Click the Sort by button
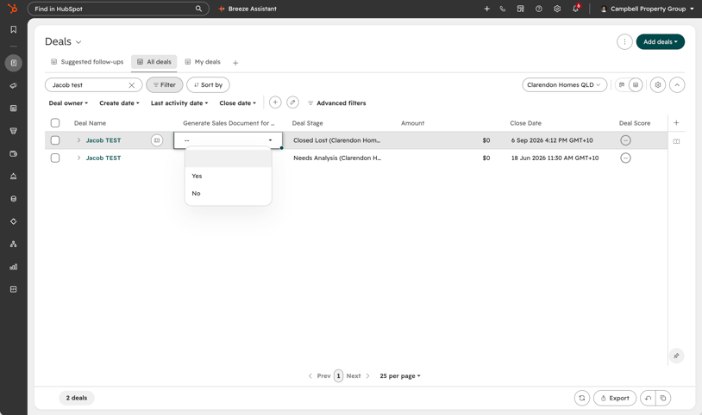The height and width of the screenshot is (415, 702). [x=208, y=85]
